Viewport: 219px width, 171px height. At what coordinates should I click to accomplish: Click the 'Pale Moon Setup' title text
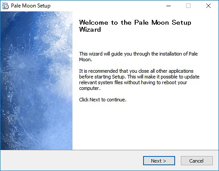click(31, 6)
